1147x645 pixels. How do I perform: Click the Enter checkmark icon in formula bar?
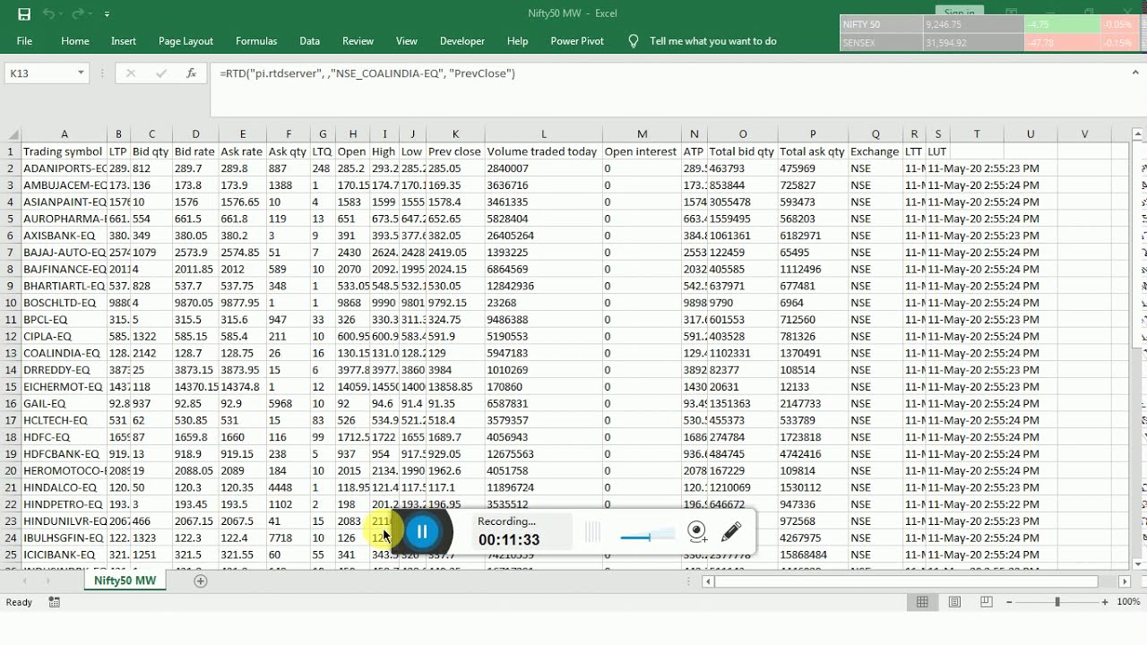(x=161, y=73)
